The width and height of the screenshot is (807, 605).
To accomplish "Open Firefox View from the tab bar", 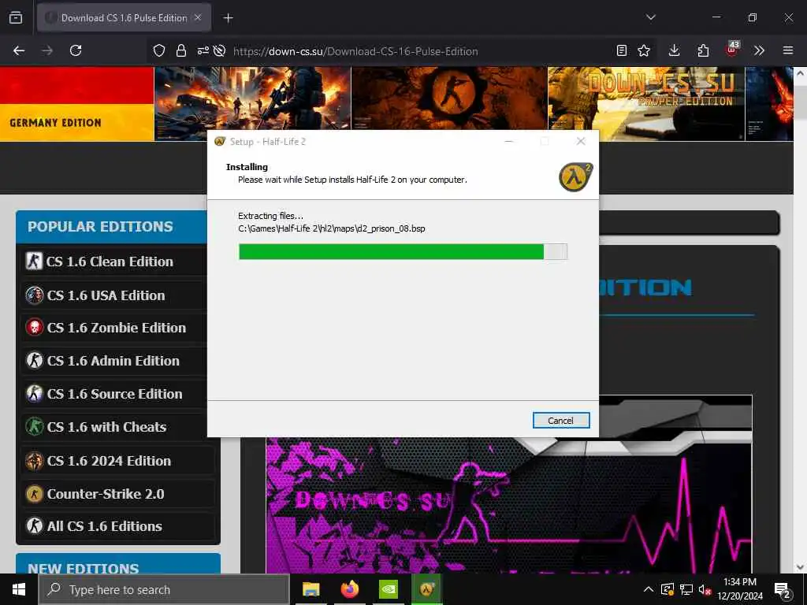I will click(x=16, y=18).
